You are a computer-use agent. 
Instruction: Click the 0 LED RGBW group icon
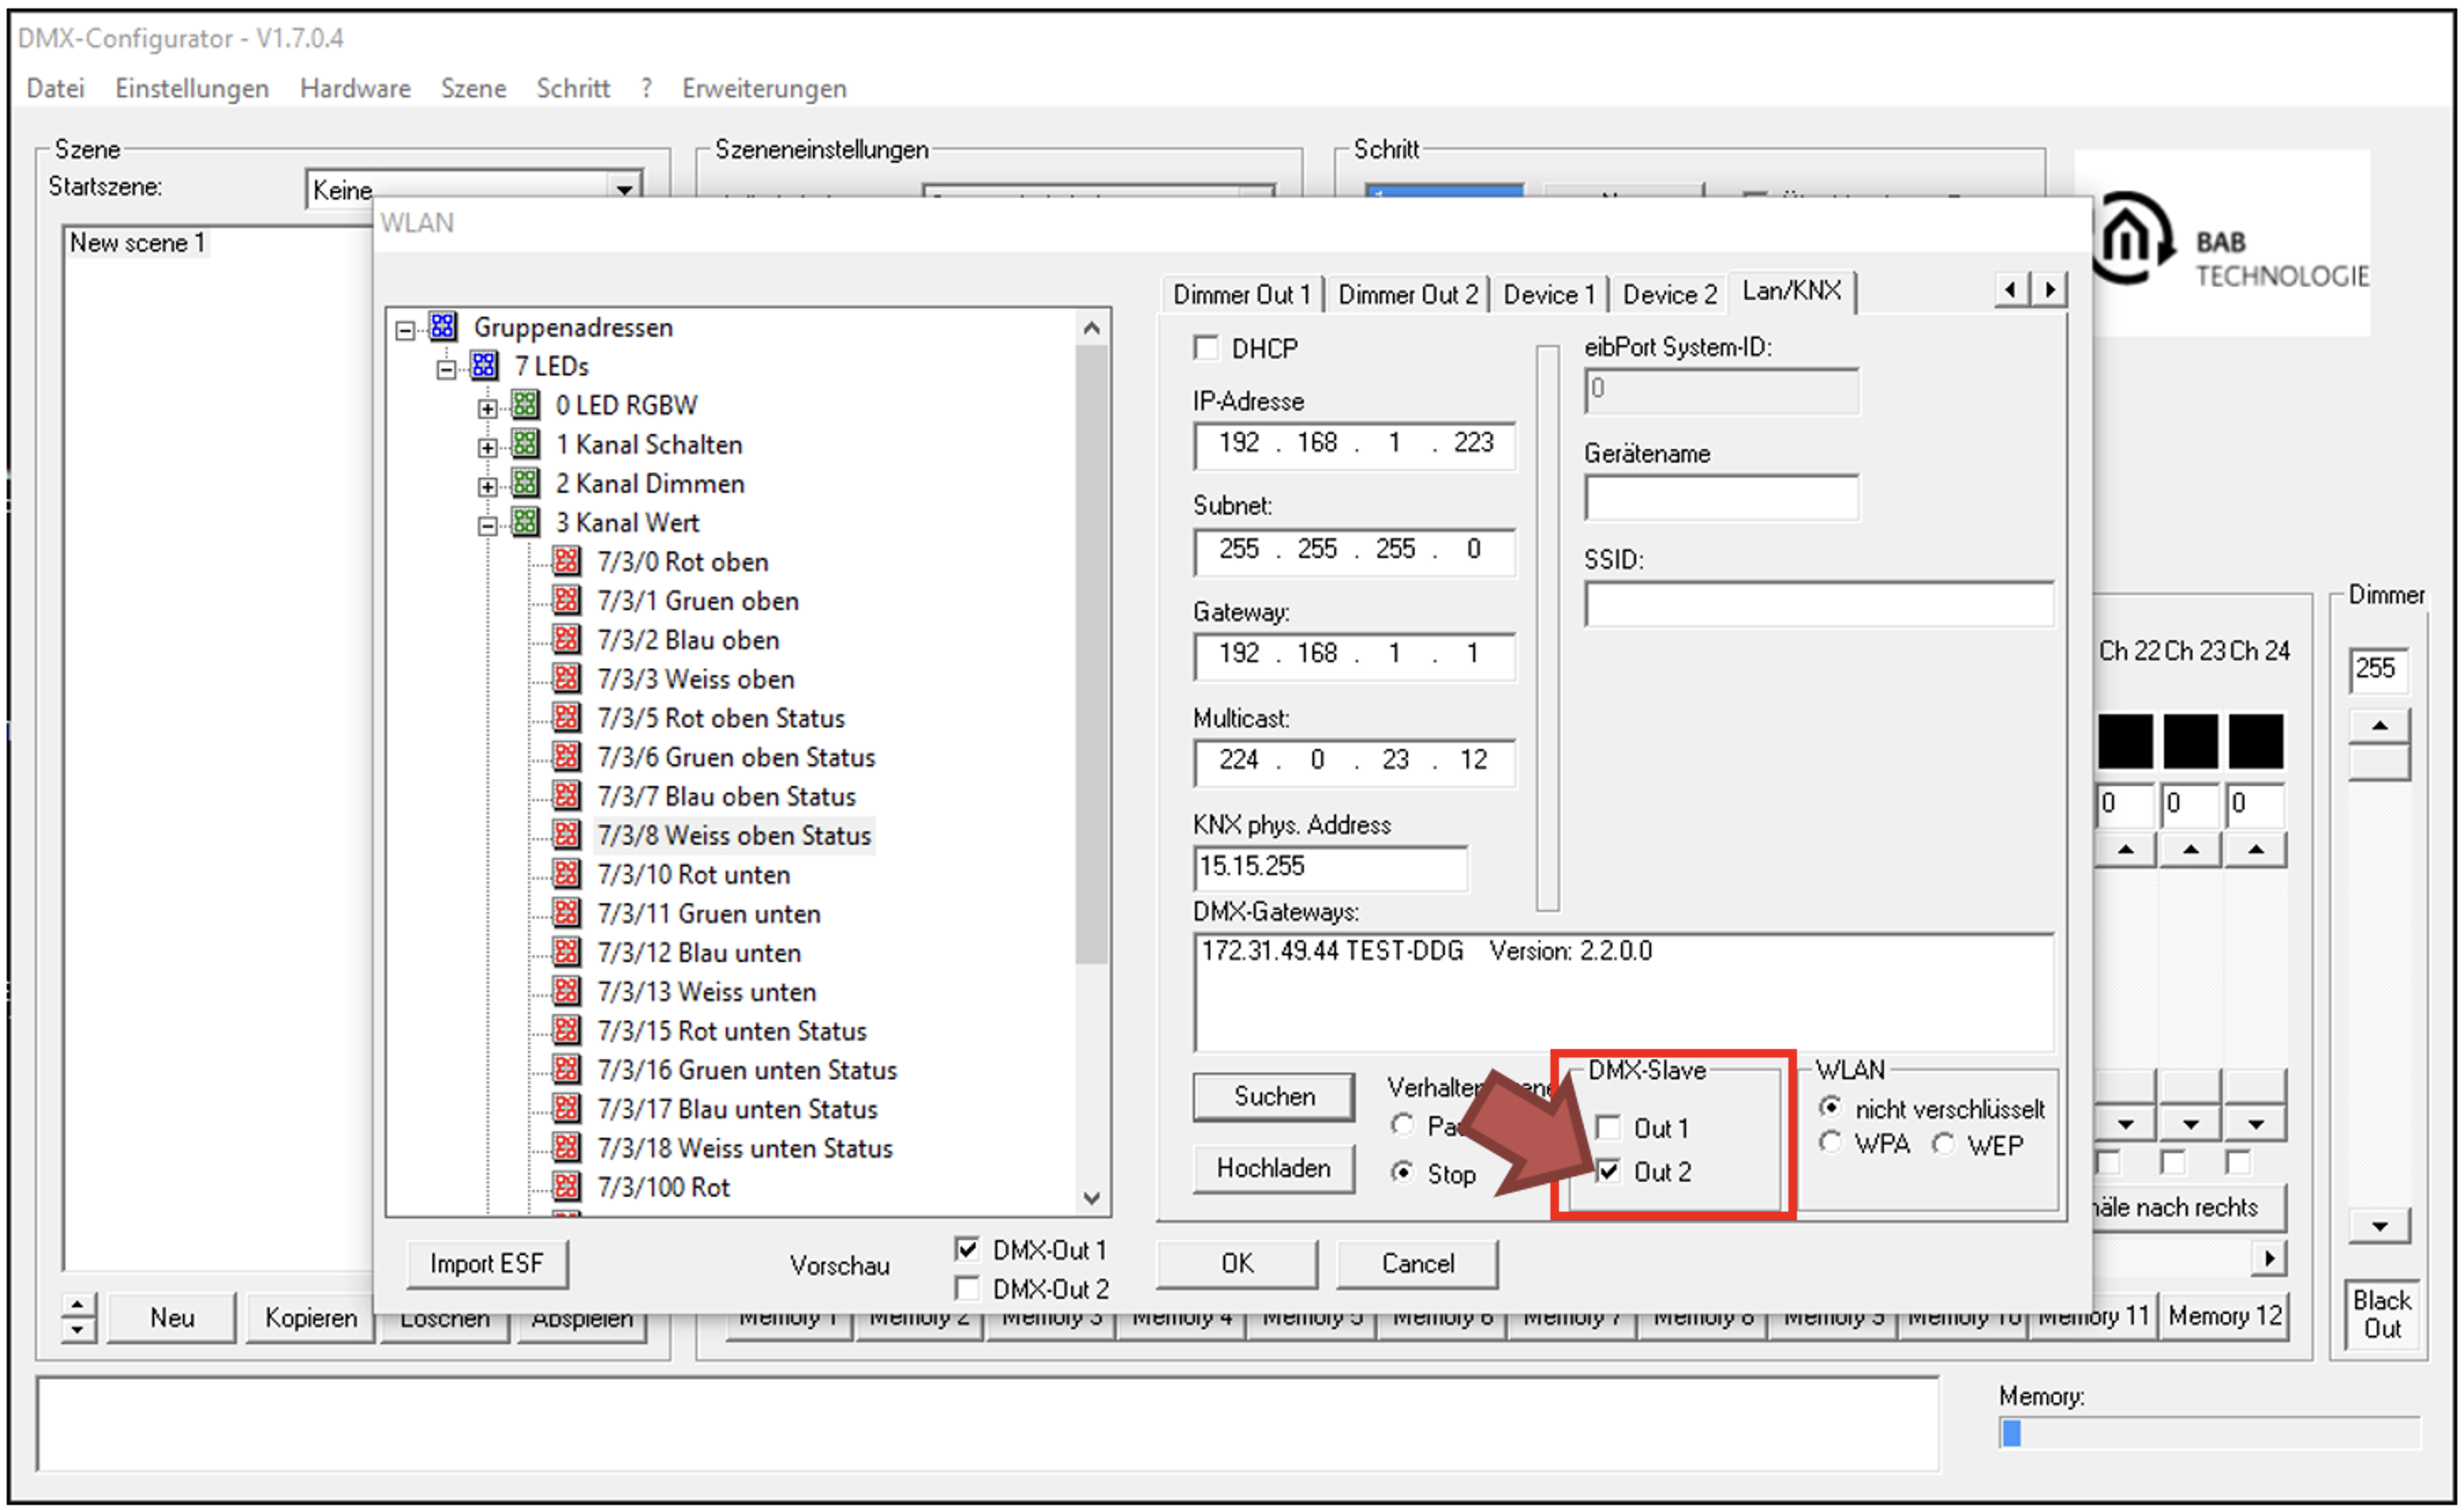coord(526,405)
